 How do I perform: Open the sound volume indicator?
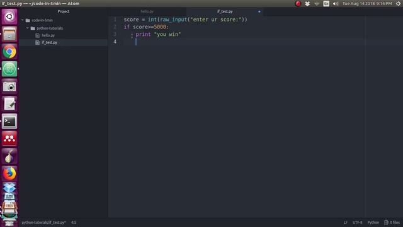pyautogui.click(x=336, y=4)
